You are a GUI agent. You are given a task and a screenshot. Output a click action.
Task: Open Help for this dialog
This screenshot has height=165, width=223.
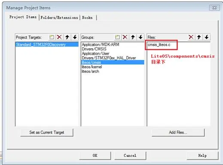[202, 156]
